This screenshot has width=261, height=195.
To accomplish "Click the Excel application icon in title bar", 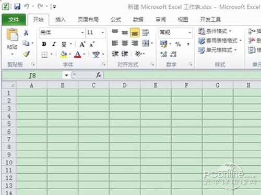I will pos(6,7).
